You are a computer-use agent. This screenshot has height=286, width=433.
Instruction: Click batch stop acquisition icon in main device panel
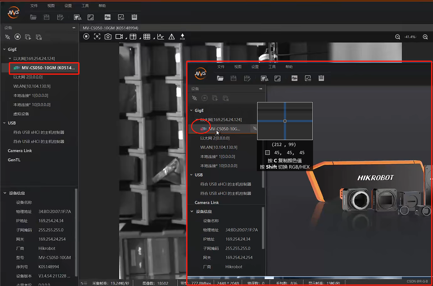coord(39,37)
